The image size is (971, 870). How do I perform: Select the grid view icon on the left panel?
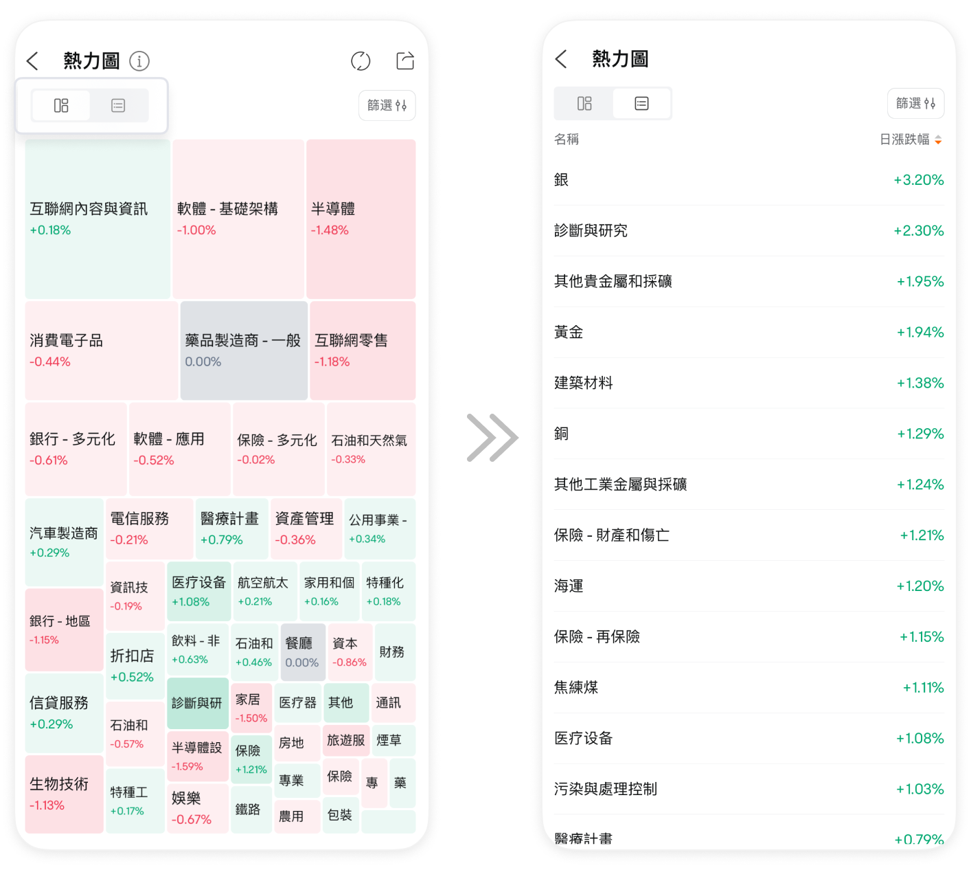[x=61, y=105]
